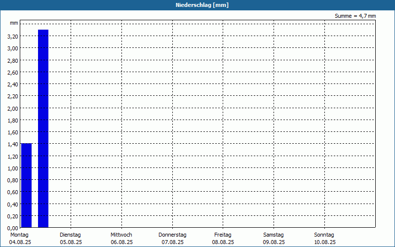Click the '1,20' y-axis value

(13, 157)
